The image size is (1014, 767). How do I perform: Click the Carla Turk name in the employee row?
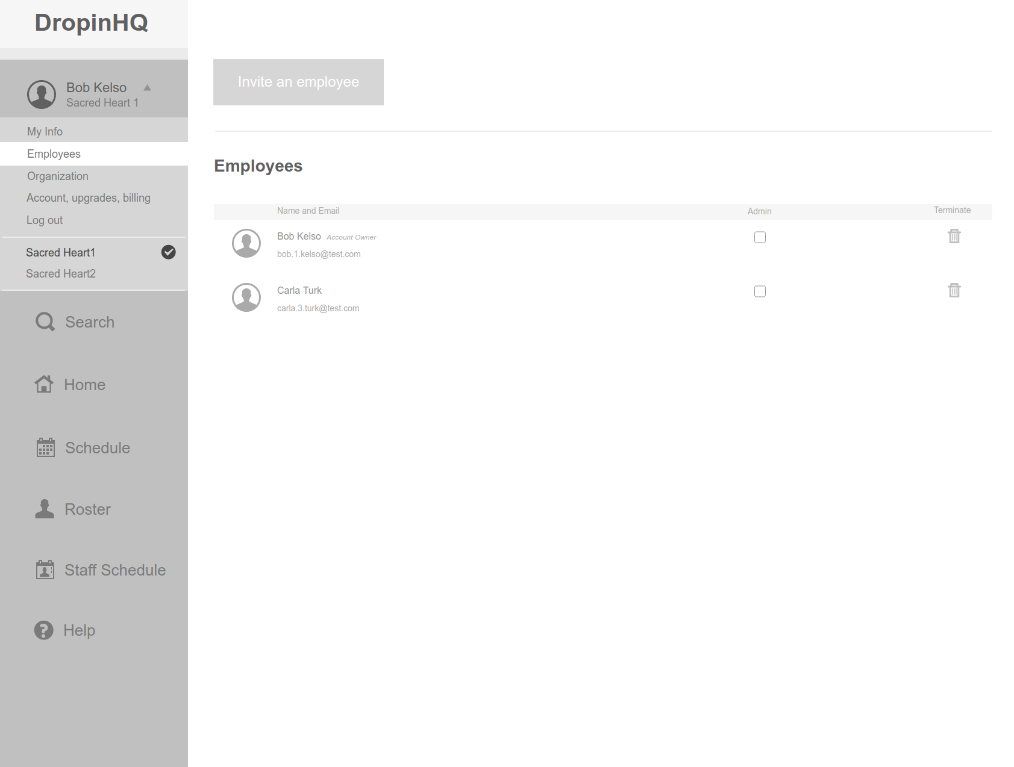point(299,290)
